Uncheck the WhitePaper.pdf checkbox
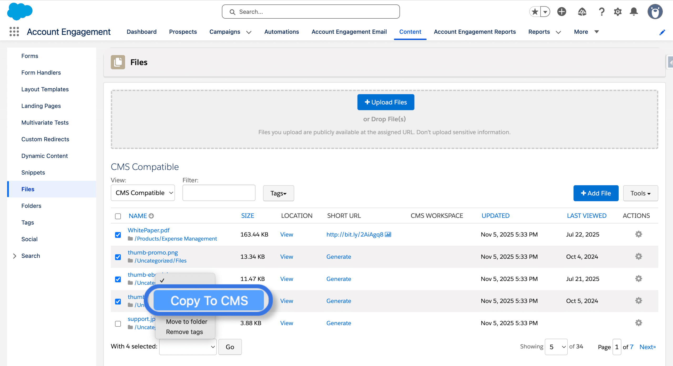Viewport: 673px width, 366px height. 118,235
